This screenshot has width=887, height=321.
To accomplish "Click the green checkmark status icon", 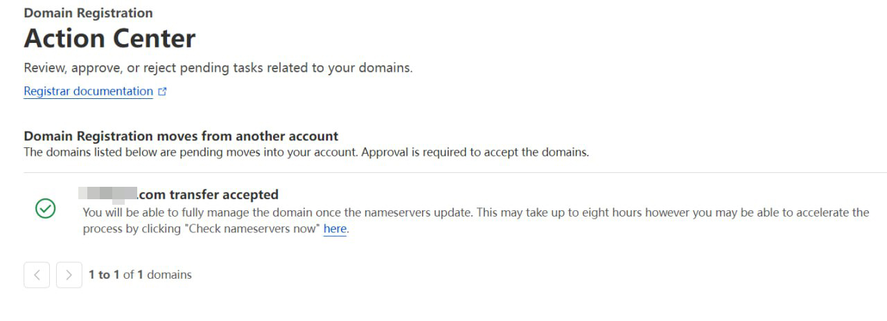I will 45,208.
